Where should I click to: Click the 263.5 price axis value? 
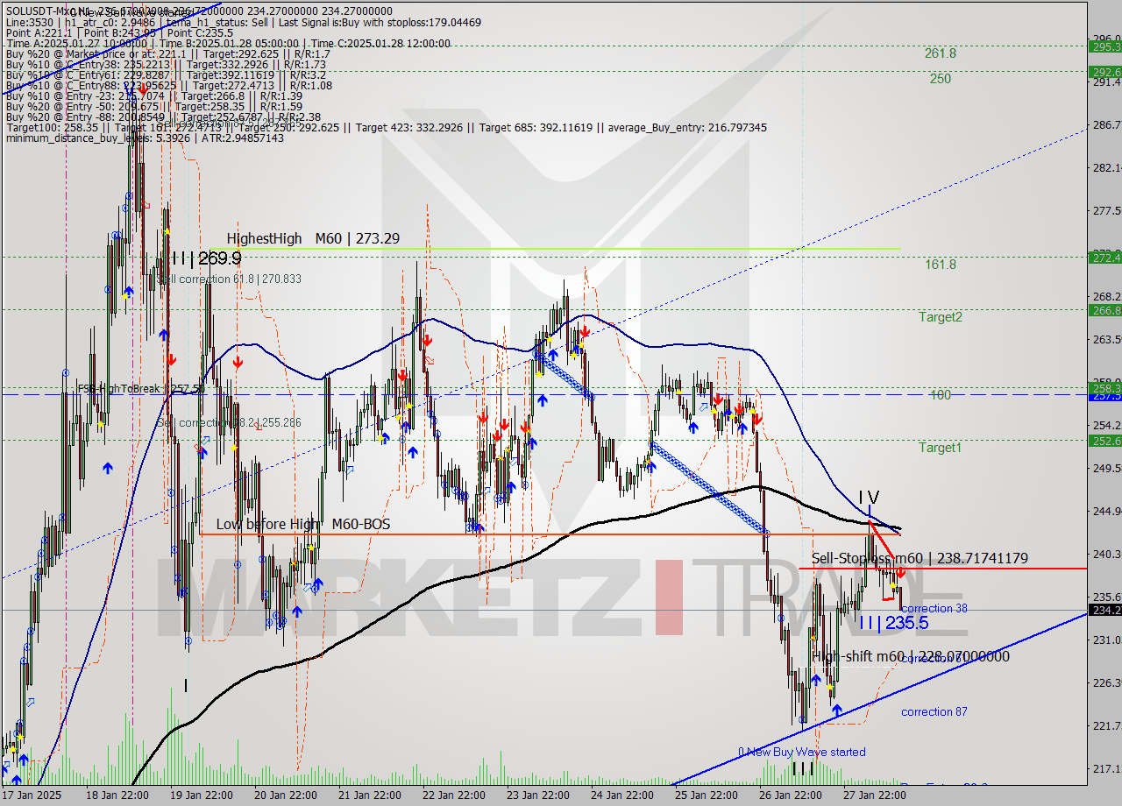(1106, 339)
